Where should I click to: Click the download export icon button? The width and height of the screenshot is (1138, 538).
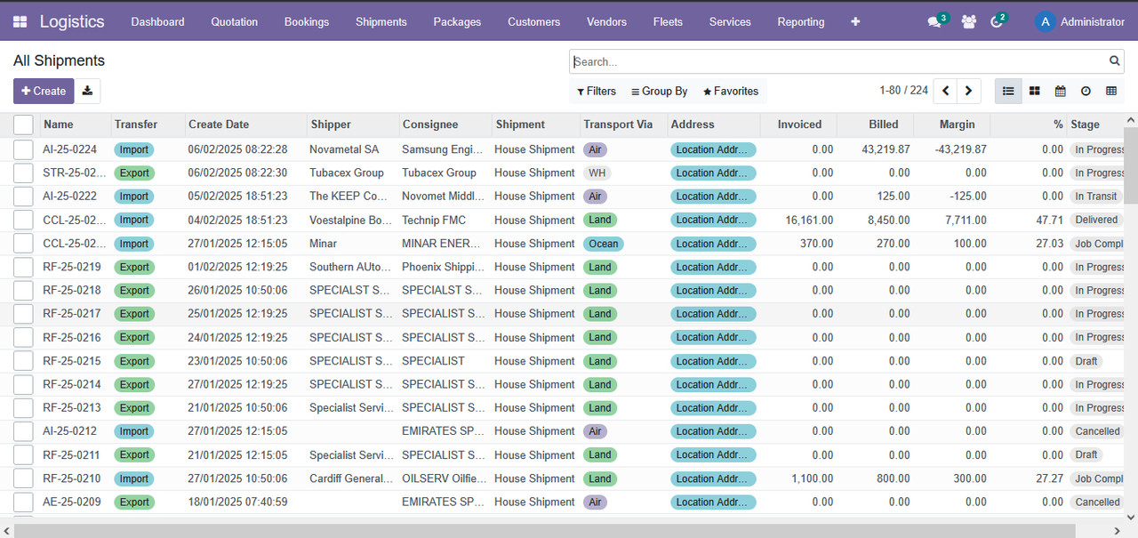click(x=87, y=91)
